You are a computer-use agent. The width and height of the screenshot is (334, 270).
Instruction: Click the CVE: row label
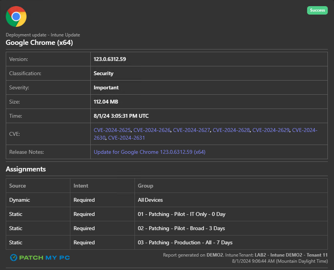click(x=15, y=134)
